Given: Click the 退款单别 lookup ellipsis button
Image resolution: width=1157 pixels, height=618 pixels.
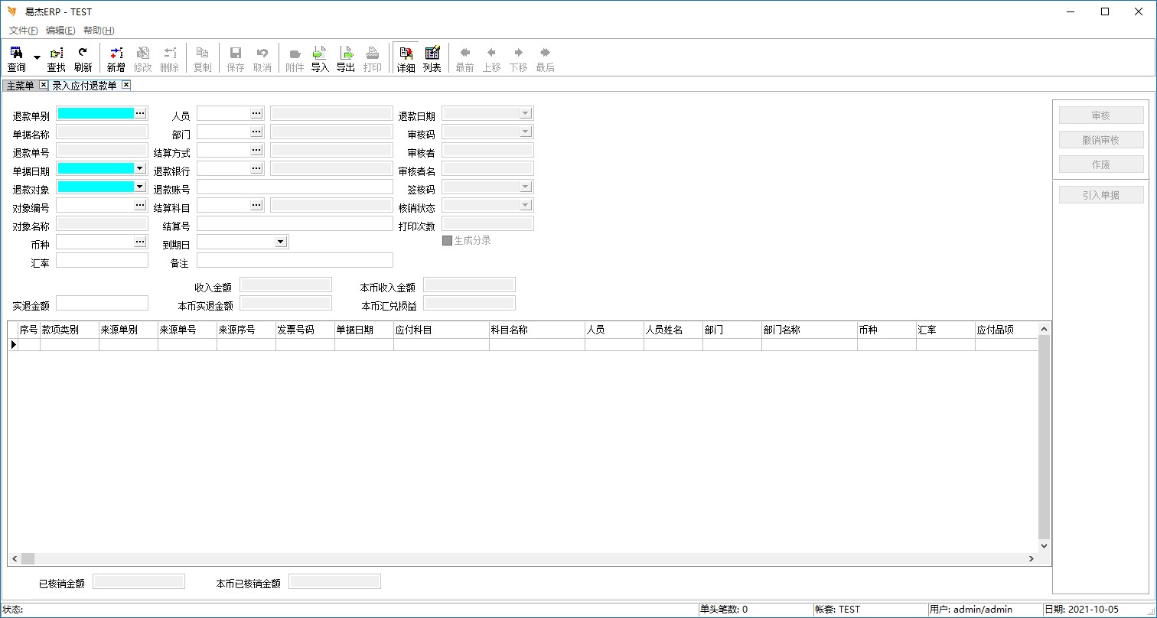Looking at the screenshot, I should 140,113.
